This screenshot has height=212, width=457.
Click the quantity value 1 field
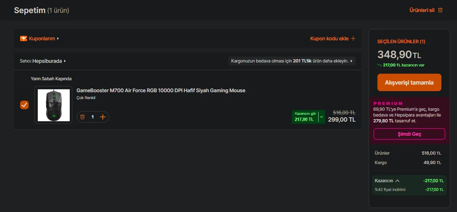tap(93, 117)
